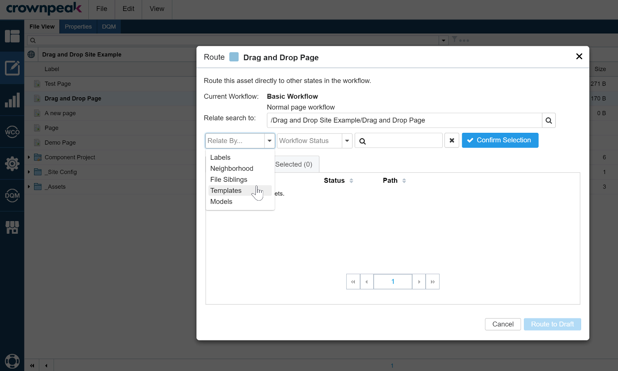The height and width of the screenshot is (371, 618).
Task: Open the View menu
Action: pos(157,9)
